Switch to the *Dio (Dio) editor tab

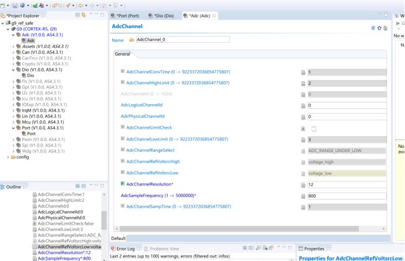(x=161, y=16)
